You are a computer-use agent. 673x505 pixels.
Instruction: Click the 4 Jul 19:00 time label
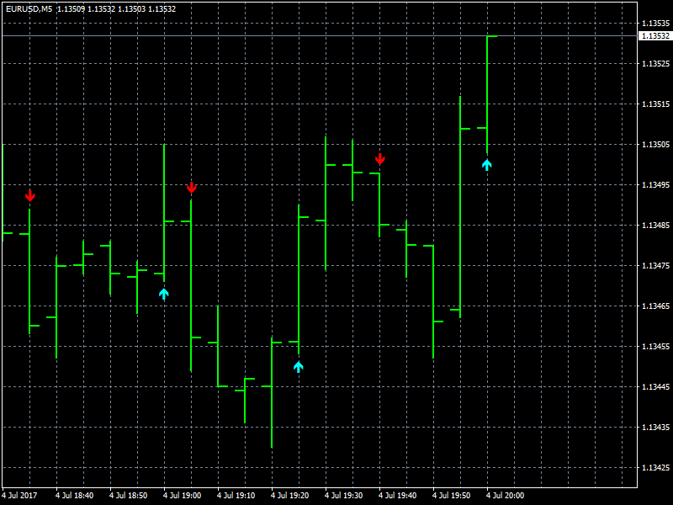click(x=182, y=495)
